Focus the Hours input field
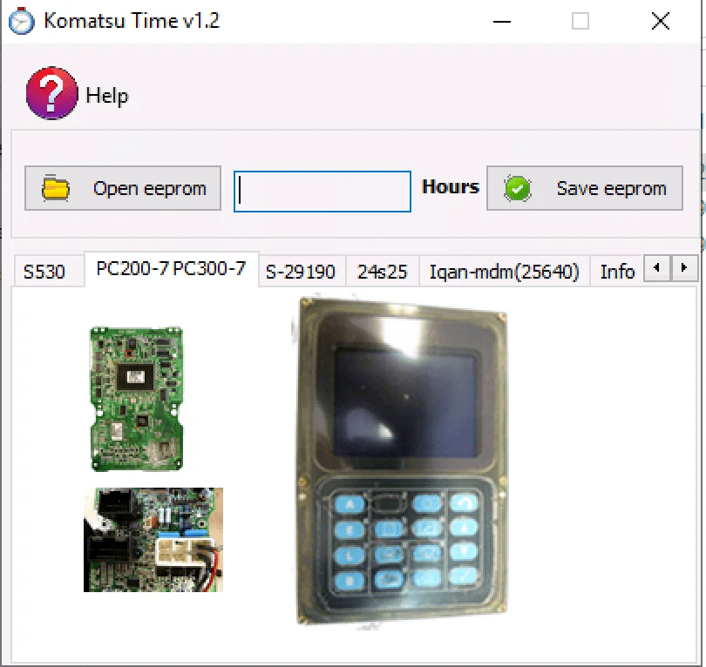Viewport: 706px width, 667px height. (322, 192)
